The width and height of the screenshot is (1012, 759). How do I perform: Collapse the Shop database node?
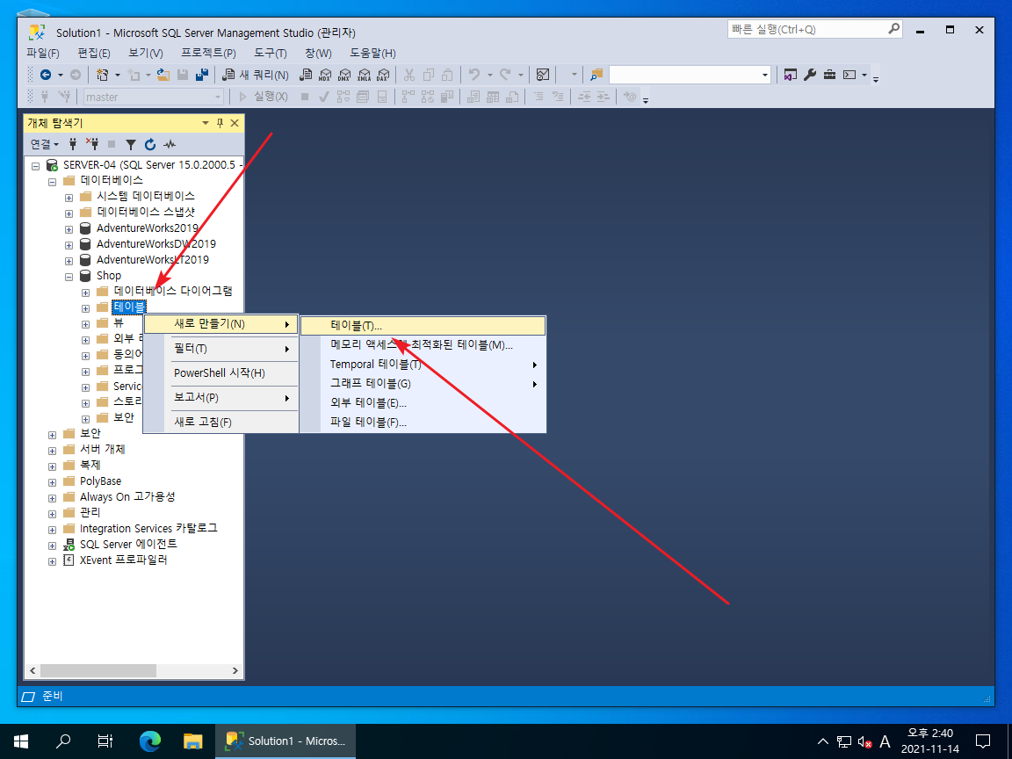(69, 277)
